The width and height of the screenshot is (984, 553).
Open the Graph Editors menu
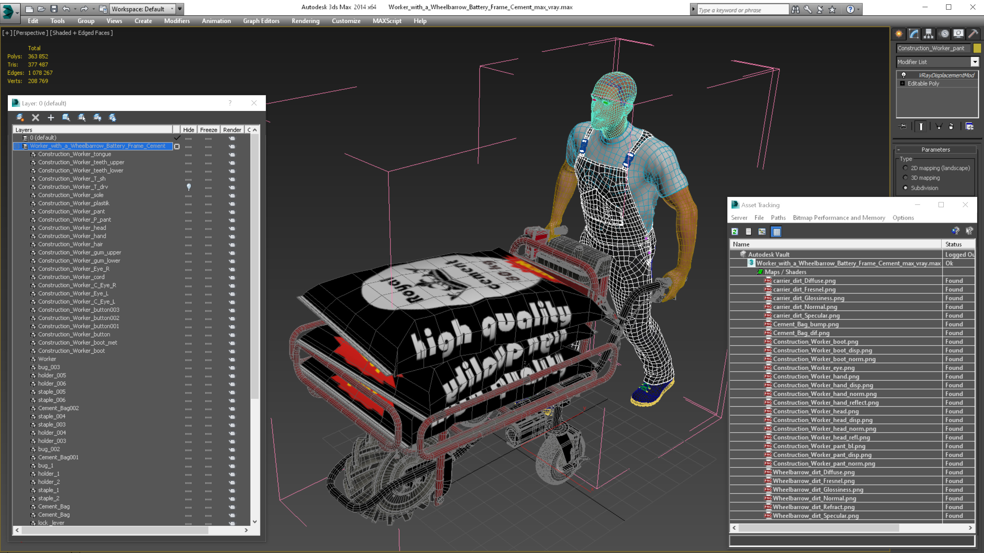coord(261,21)
